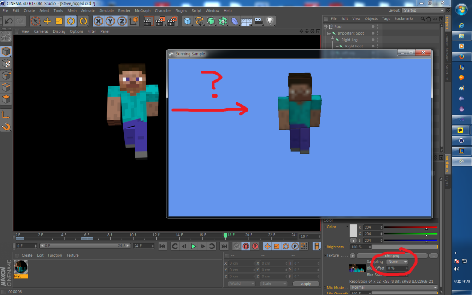Image resolution: width=472 pixels, height=295 pixels.
Task: Enable Texture mode in left palette
Action: coord(6,64)
